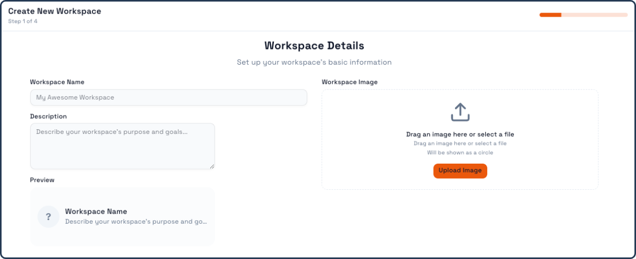The width and height of the screenshot is (636, 259).
Task: Click the question mark avatar placeholder
Action: point(49,217)
